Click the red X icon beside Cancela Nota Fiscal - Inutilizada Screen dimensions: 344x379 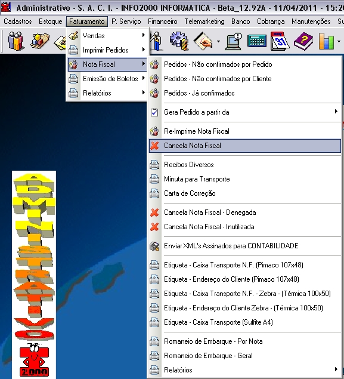(x=154, y=227)
